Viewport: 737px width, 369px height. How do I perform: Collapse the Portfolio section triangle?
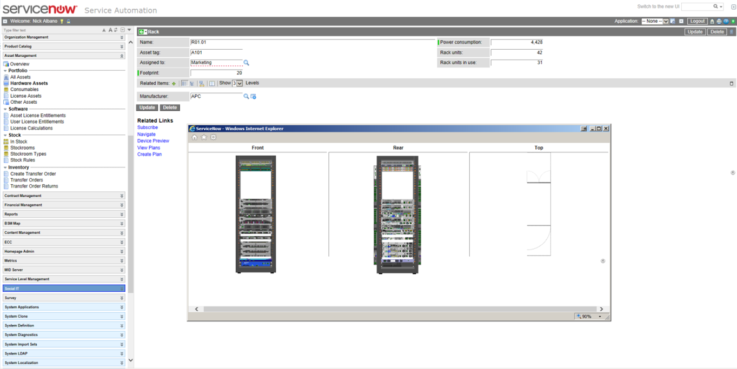click(5, 71)
